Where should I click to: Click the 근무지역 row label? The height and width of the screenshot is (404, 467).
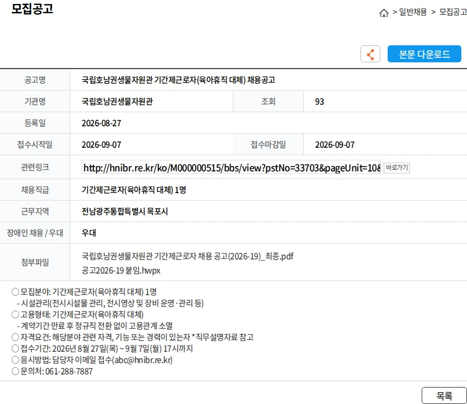click(35, 211)
